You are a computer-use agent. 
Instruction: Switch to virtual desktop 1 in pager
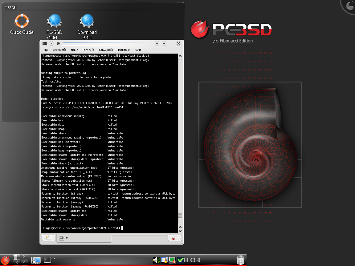pyautogui.click(x=16, y=257)
